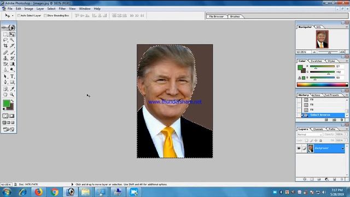The image size is (350, 197).
Task: Toggle lock transparent pixels in Layers
Action: pyautogui.click(x=306, y=141)
